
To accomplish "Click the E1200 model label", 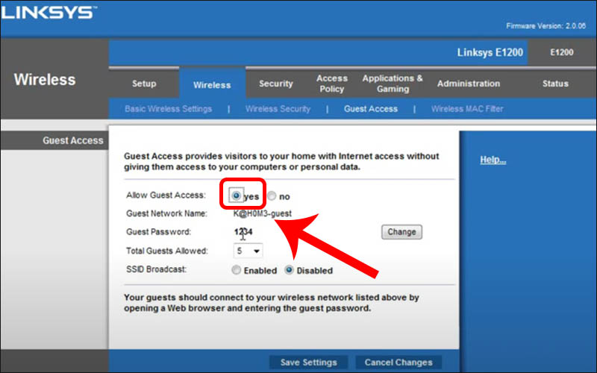I will (562, 52).
